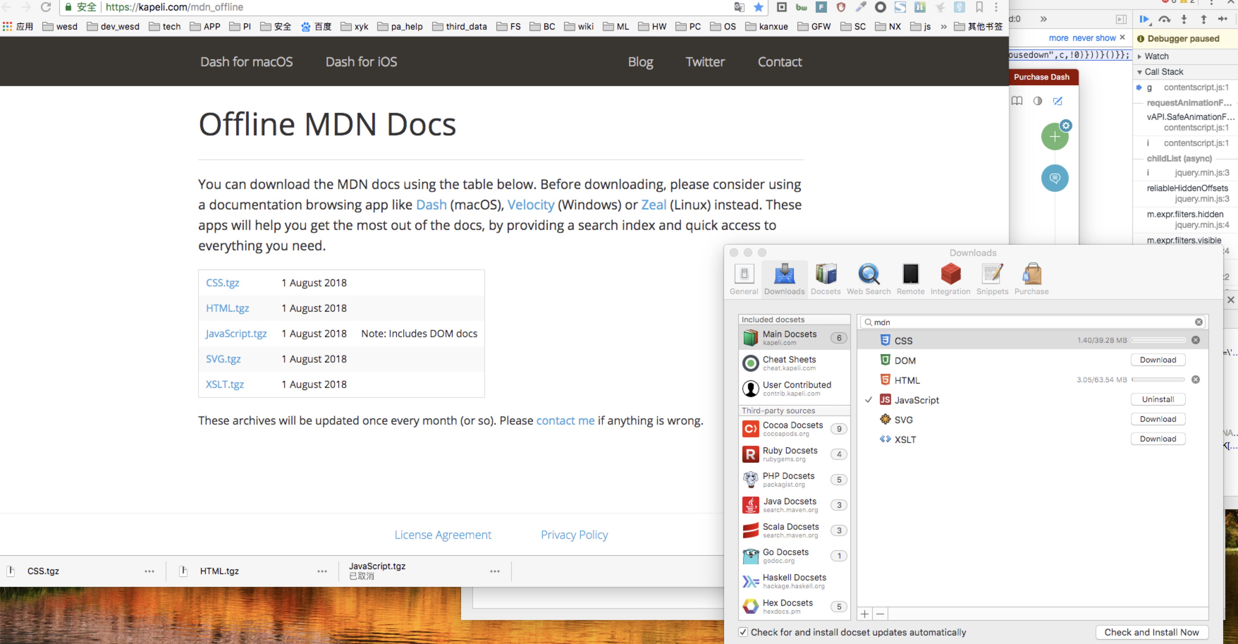Download XSLT.tgz archive link
1238x644 pixels.
(x=225, y=384)
